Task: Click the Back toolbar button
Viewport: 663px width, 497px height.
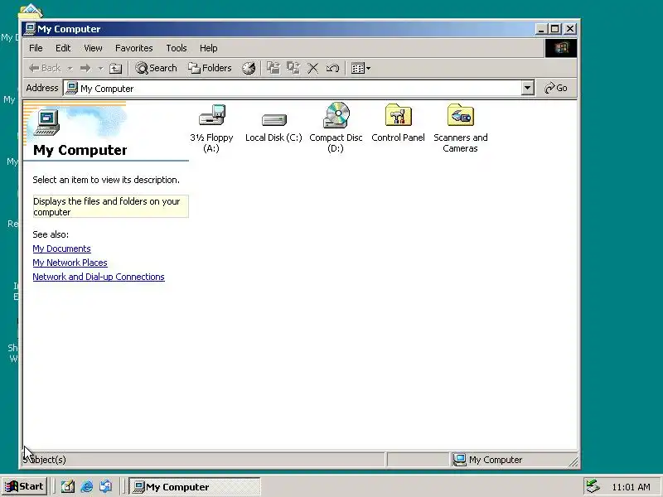Action: pyautogui.click(x=45, y=68)
